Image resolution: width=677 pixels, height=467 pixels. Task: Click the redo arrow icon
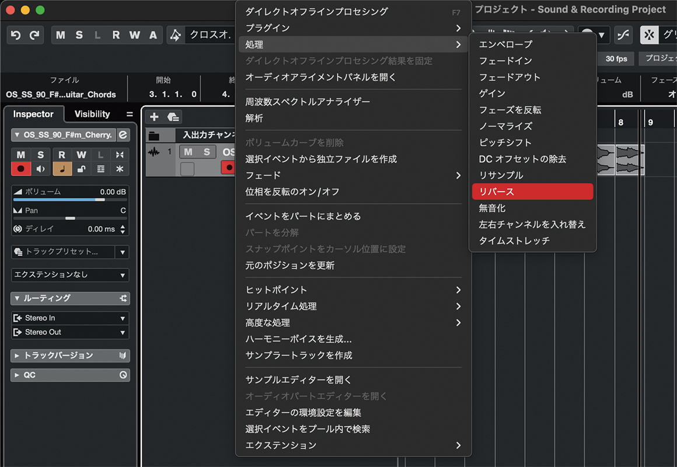click(34, 35)
